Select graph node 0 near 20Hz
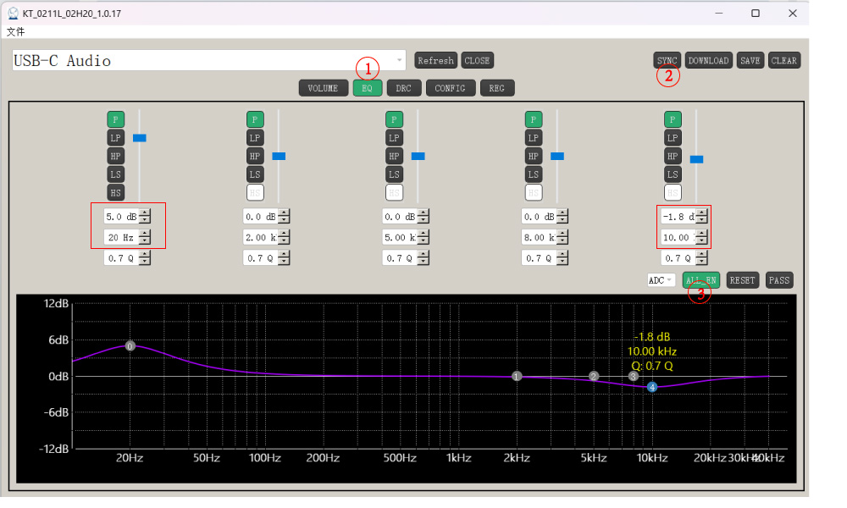Screen dimensions: 847x508 (x=130, y=346)
